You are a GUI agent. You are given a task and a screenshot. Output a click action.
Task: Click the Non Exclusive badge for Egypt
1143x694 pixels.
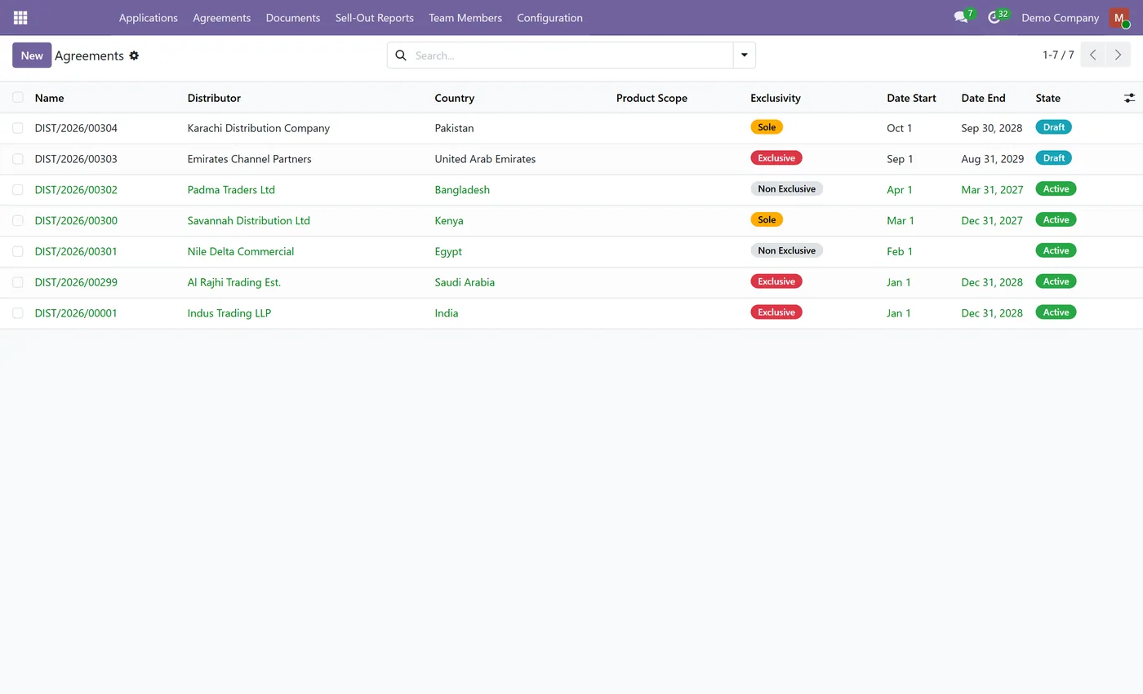[786, 250]
